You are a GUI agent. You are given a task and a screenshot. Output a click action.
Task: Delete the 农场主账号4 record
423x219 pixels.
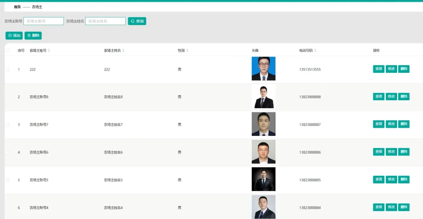(x=404, y=207)
